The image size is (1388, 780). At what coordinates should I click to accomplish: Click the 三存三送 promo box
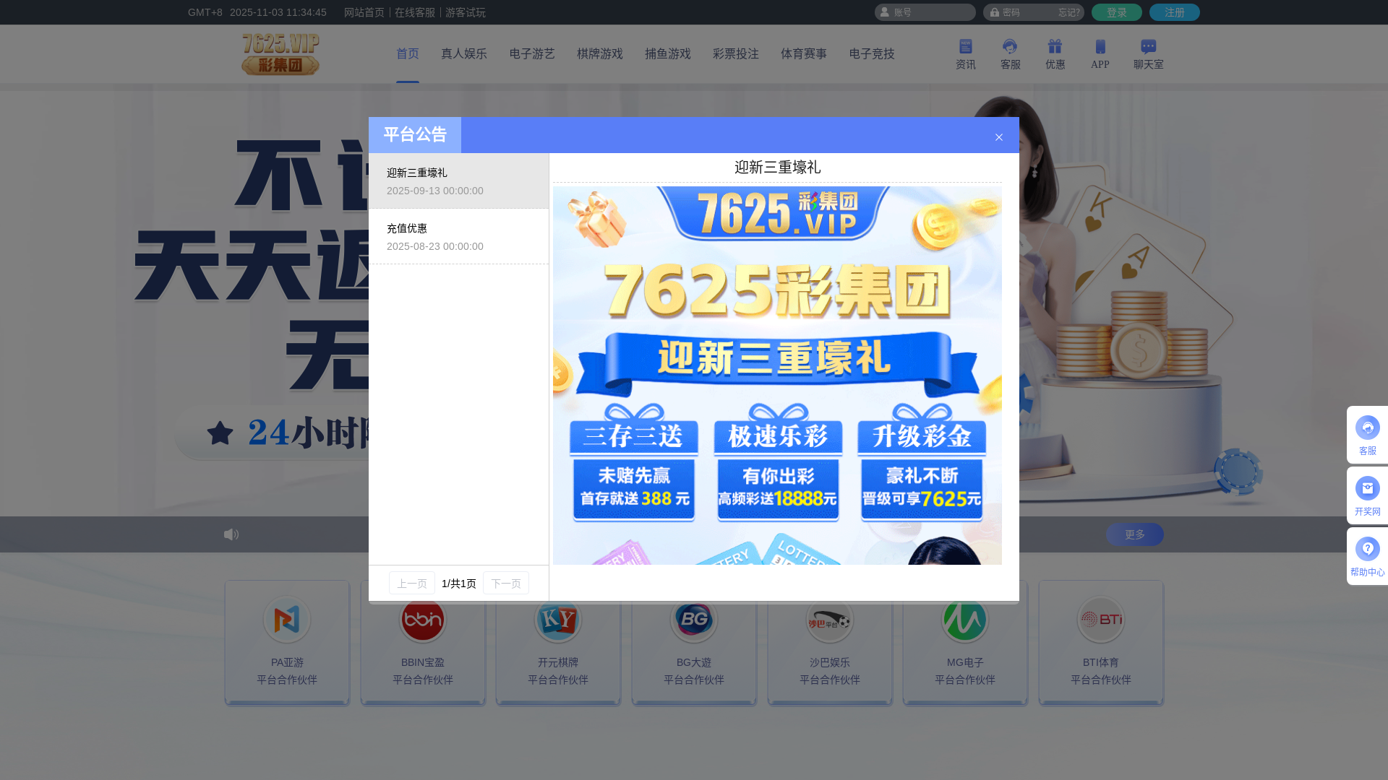tap(634, 463)
